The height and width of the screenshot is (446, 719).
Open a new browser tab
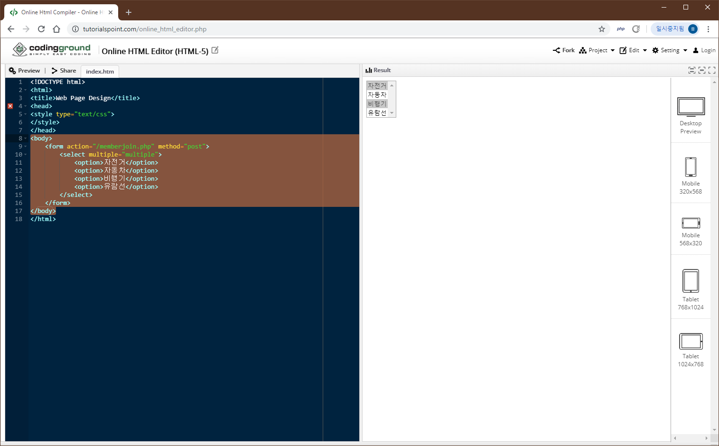pos(129,12)
